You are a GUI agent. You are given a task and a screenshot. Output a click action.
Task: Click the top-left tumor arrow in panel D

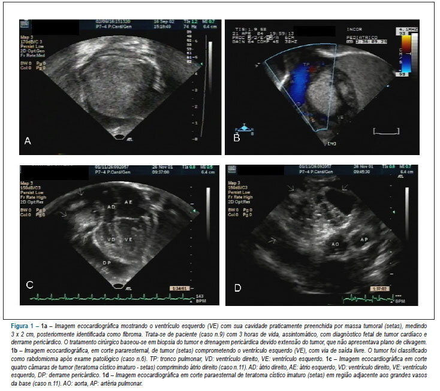(x=290, y=187)
